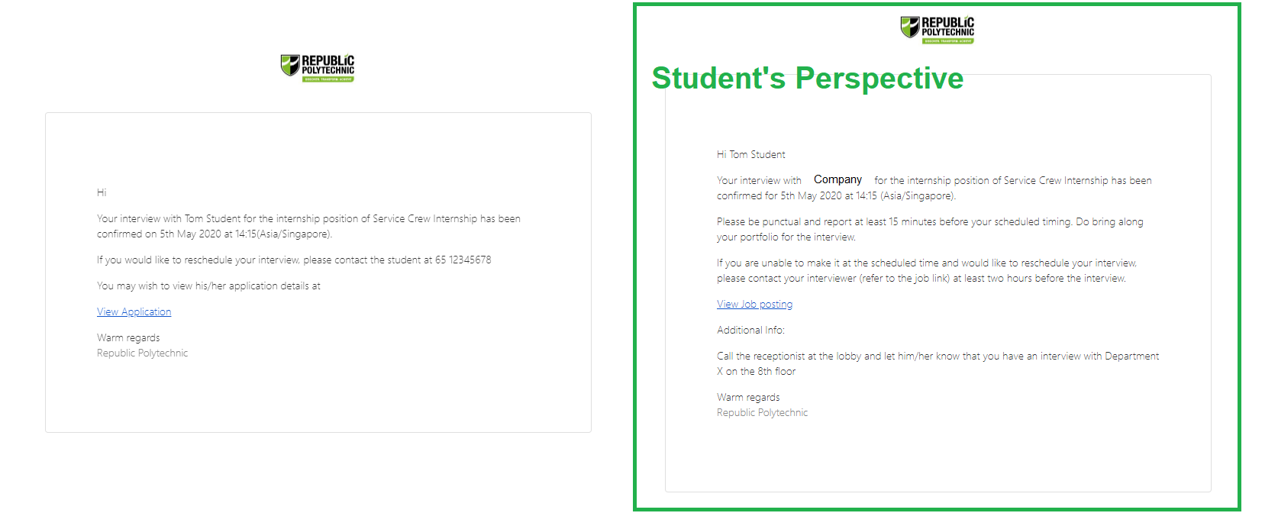Click the 'If you would like to reschedule' sentence
The height and width of the screenshot is (513, 1278).
point(294,260)
